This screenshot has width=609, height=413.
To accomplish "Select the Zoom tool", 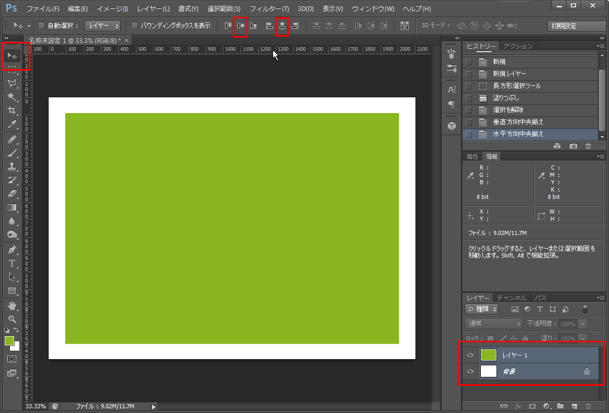I will tap(13, 319).
